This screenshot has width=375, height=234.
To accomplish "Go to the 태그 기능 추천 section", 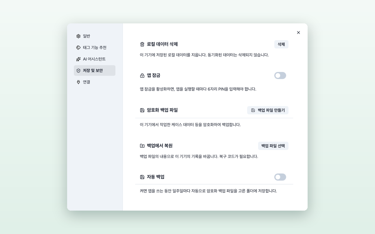I will (95, 48).
